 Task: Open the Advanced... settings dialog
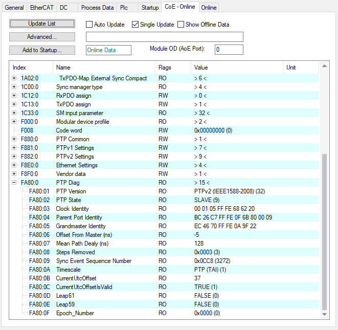42,37
